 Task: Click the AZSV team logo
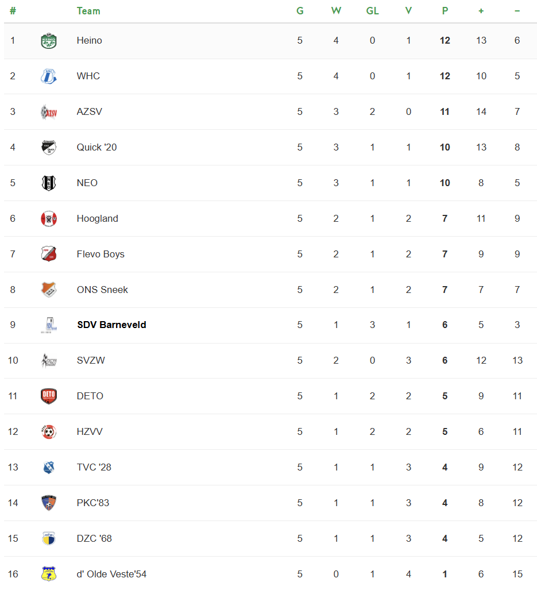click(49, 112)
